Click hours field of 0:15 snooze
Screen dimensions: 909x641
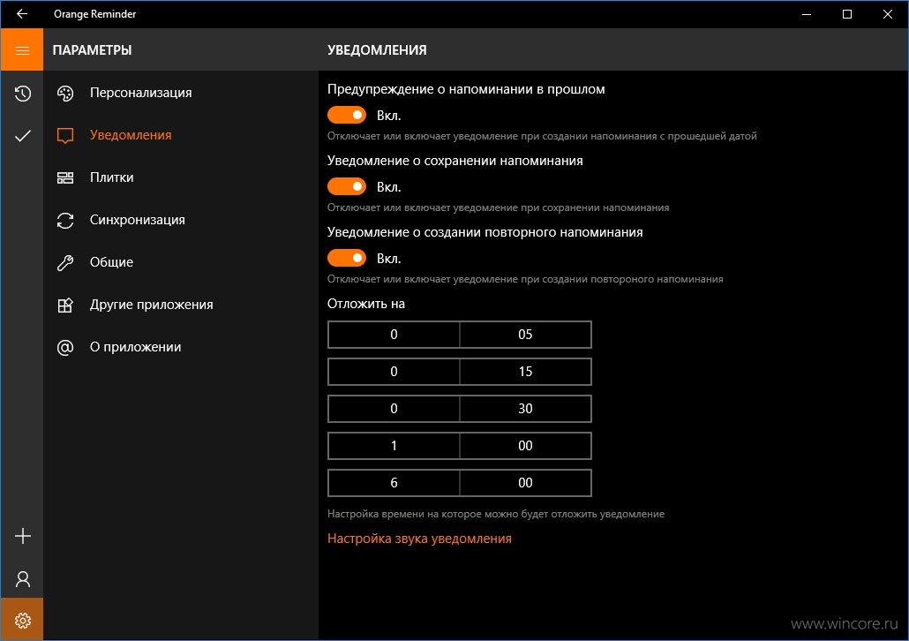coord(394,372)
